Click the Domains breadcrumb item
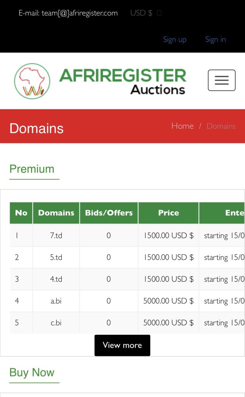 221,126
